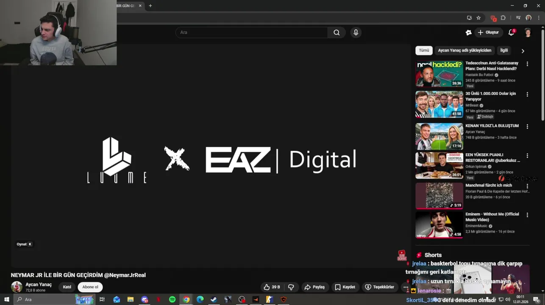Image resolution: width=545 pixels, height=305 pixels.
Task: Open the Chrome media controls icon
Action: click(518, 18)
